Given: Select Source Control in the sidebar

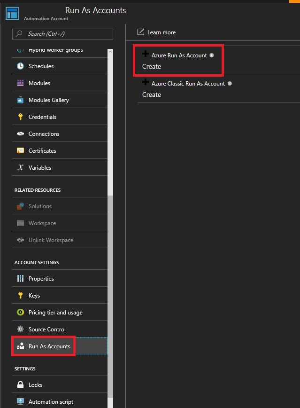Looking at the screenshot, I should [60, 329].
